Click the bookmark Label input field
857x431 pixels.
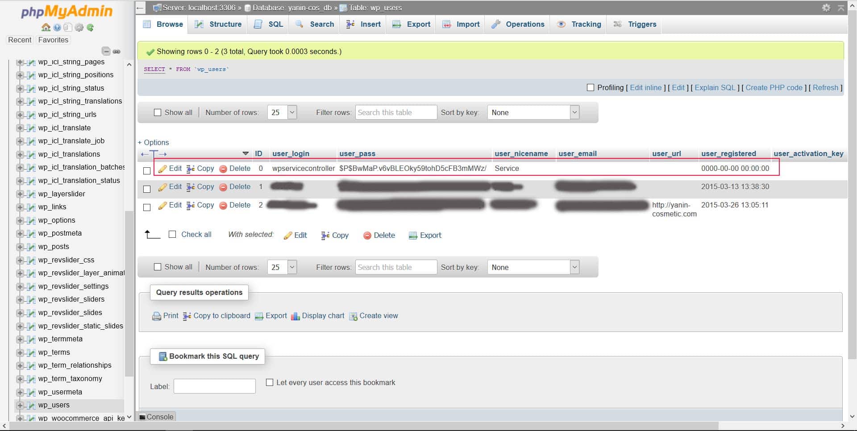pyautogui.click(x=214, y=386)
